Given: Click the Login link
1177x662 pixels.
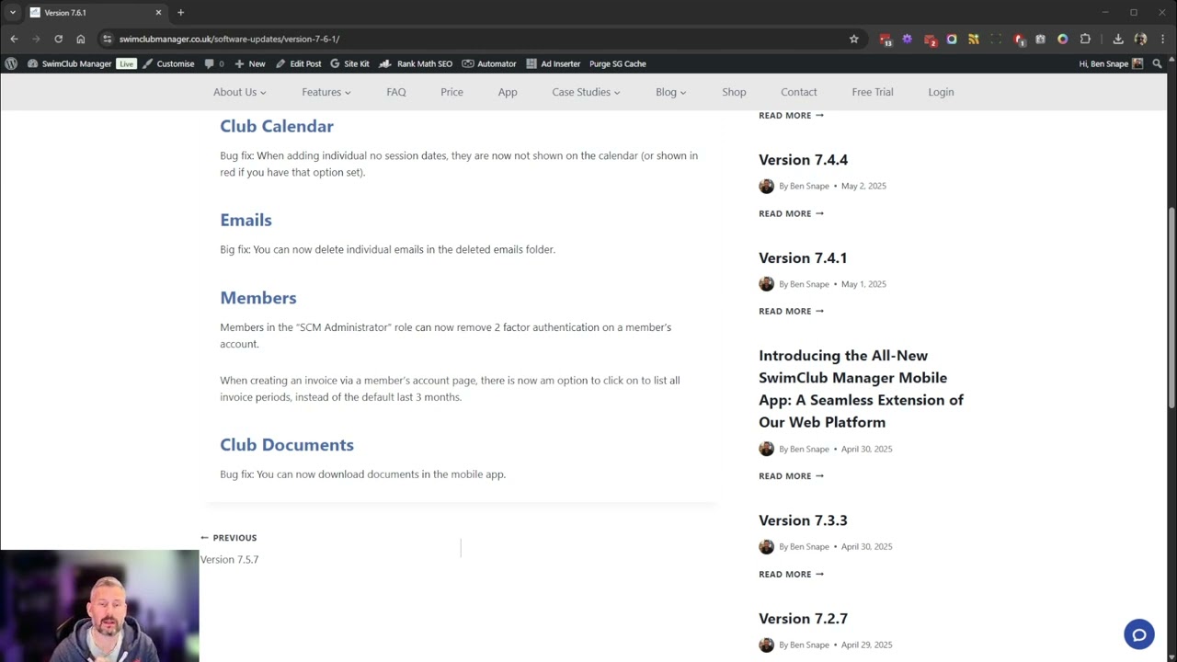Looking at the screenshot, I should (x=941, y=92).
